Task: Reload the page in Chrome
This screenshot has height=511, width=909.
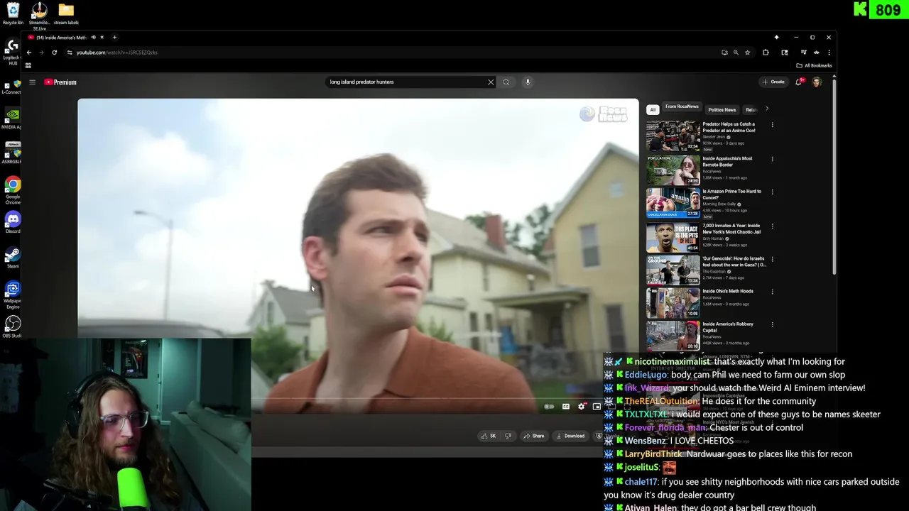Action: 54,53
